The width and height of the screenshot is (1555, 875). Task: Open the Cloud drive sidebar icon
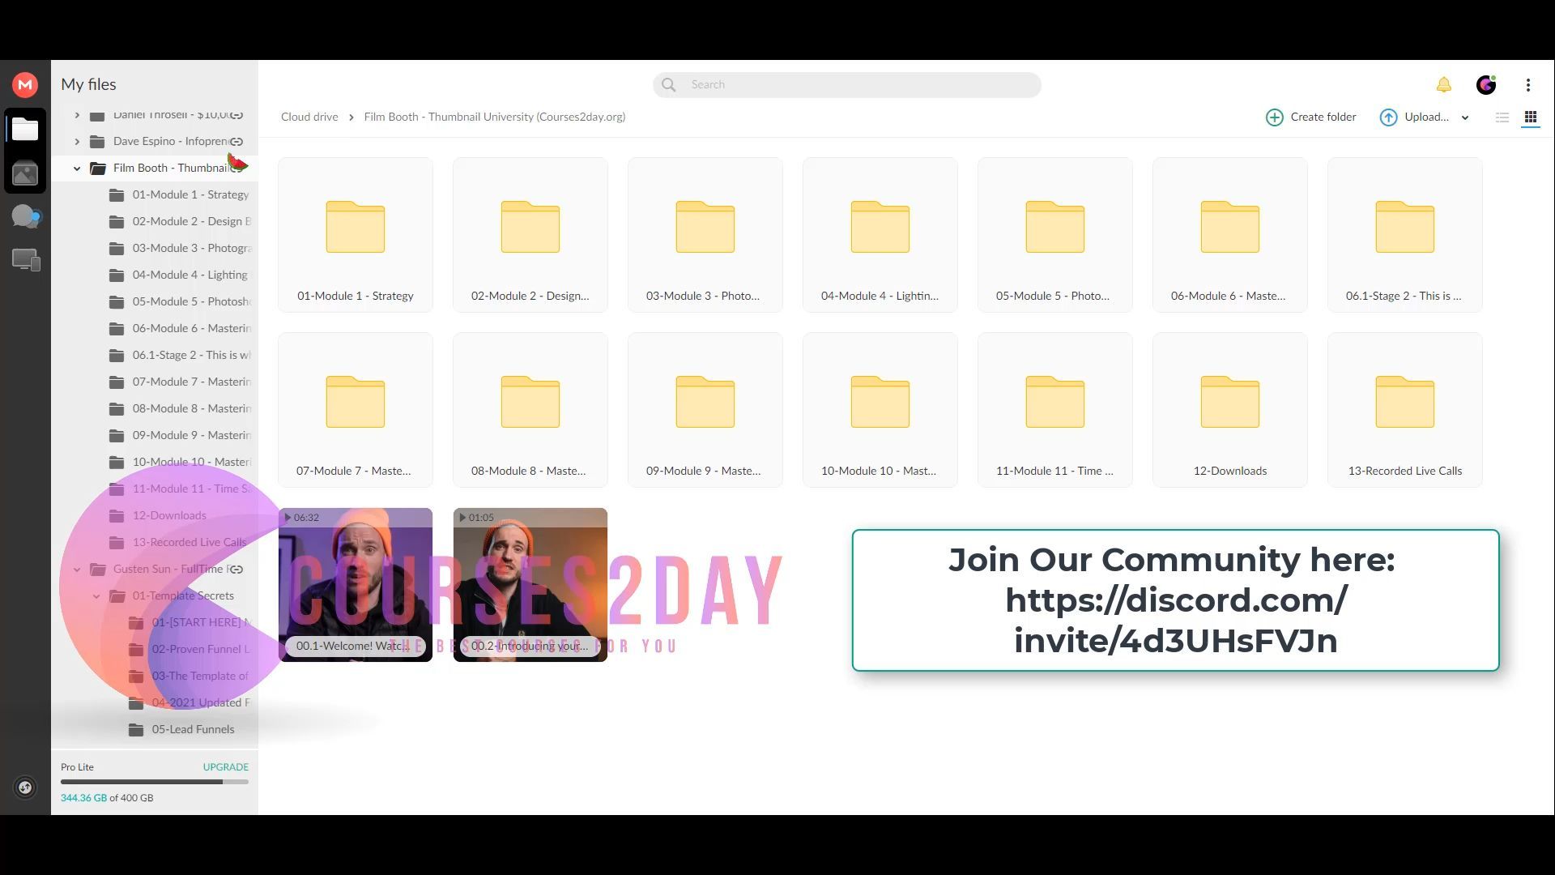(25, 130)
